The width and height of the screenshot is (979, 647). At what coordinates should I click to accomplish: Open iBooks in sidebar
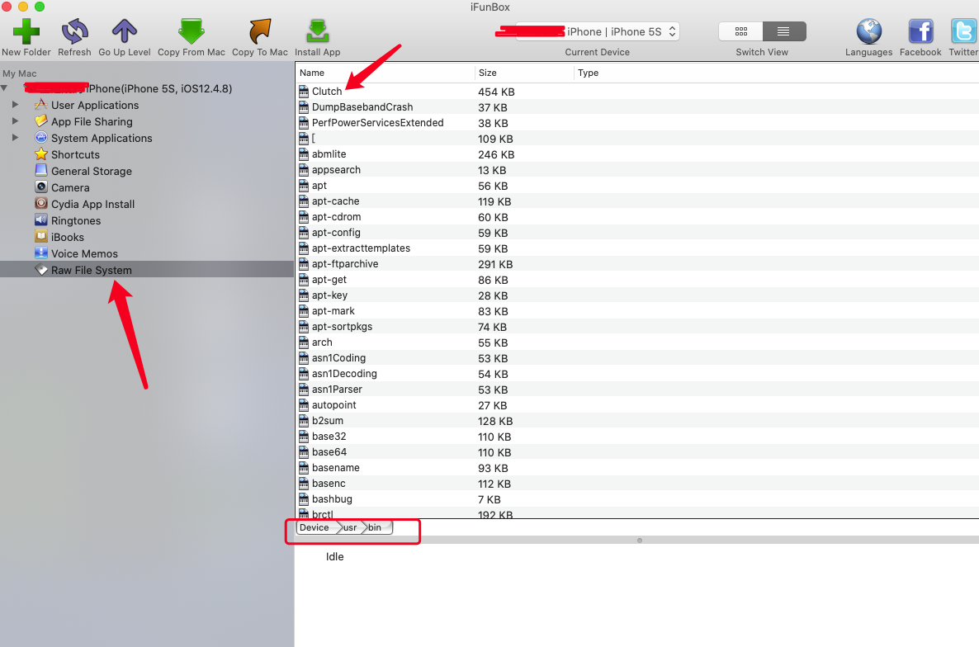click(x=68, y=237)
